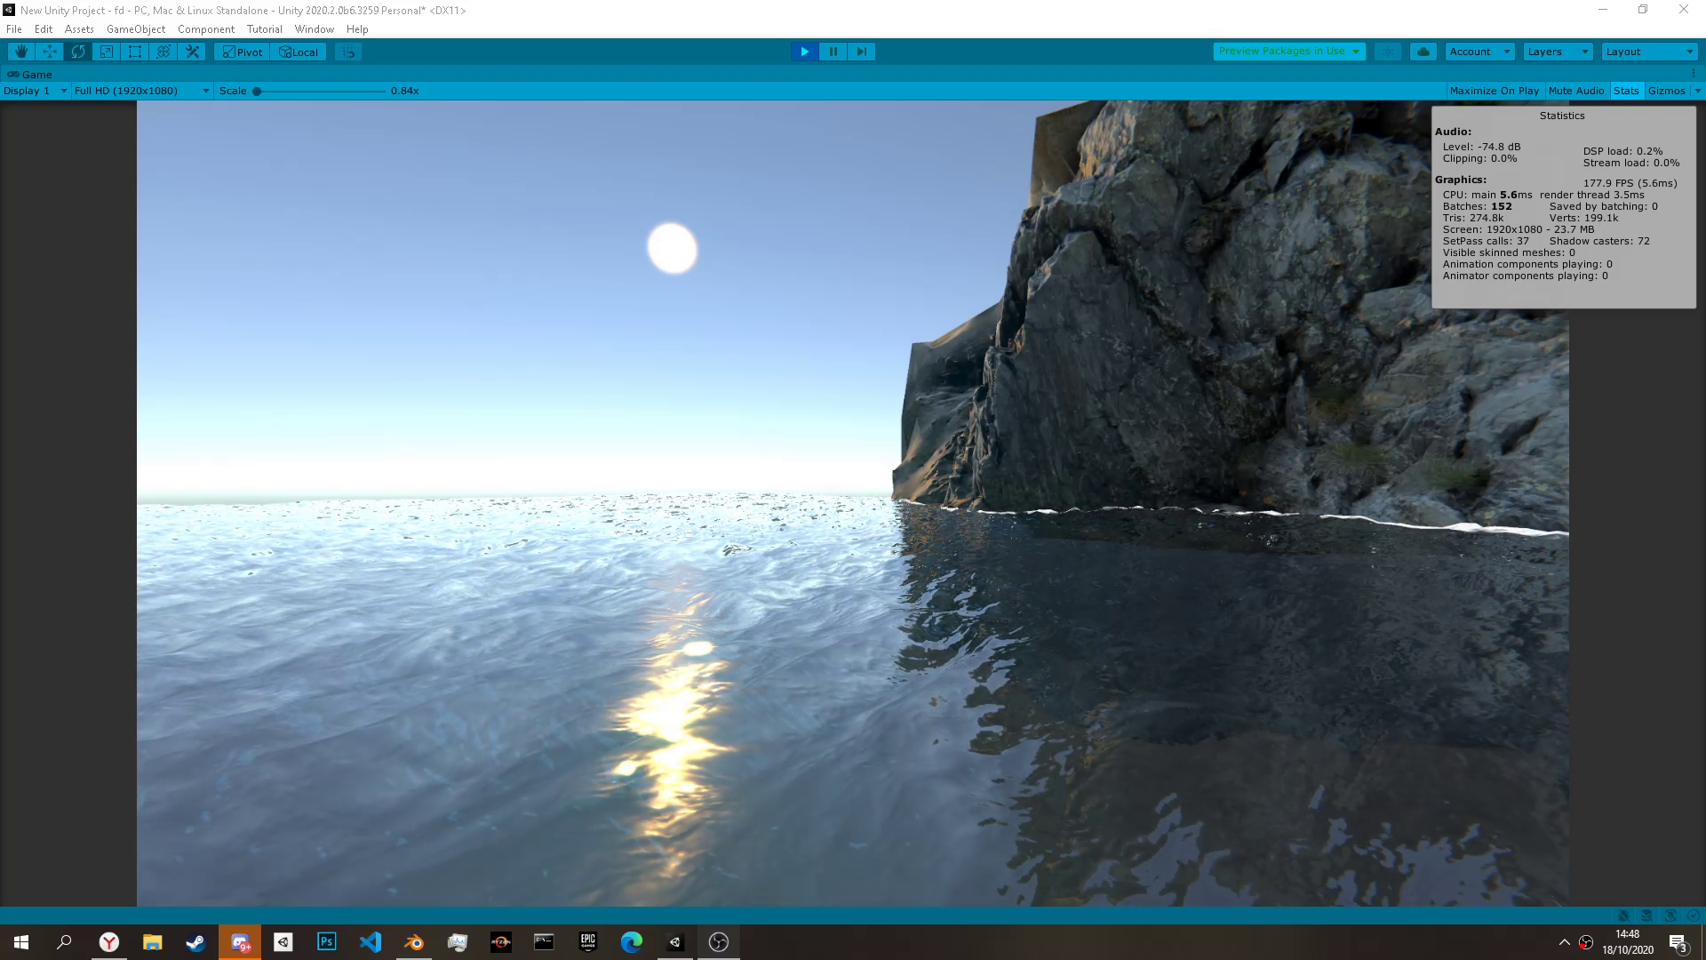Image resolution: width=1706 pixels, height=960 pixels.
Task: Toggle Maximize On Play
Action: pyautogui.click(x=1495, y=91)
